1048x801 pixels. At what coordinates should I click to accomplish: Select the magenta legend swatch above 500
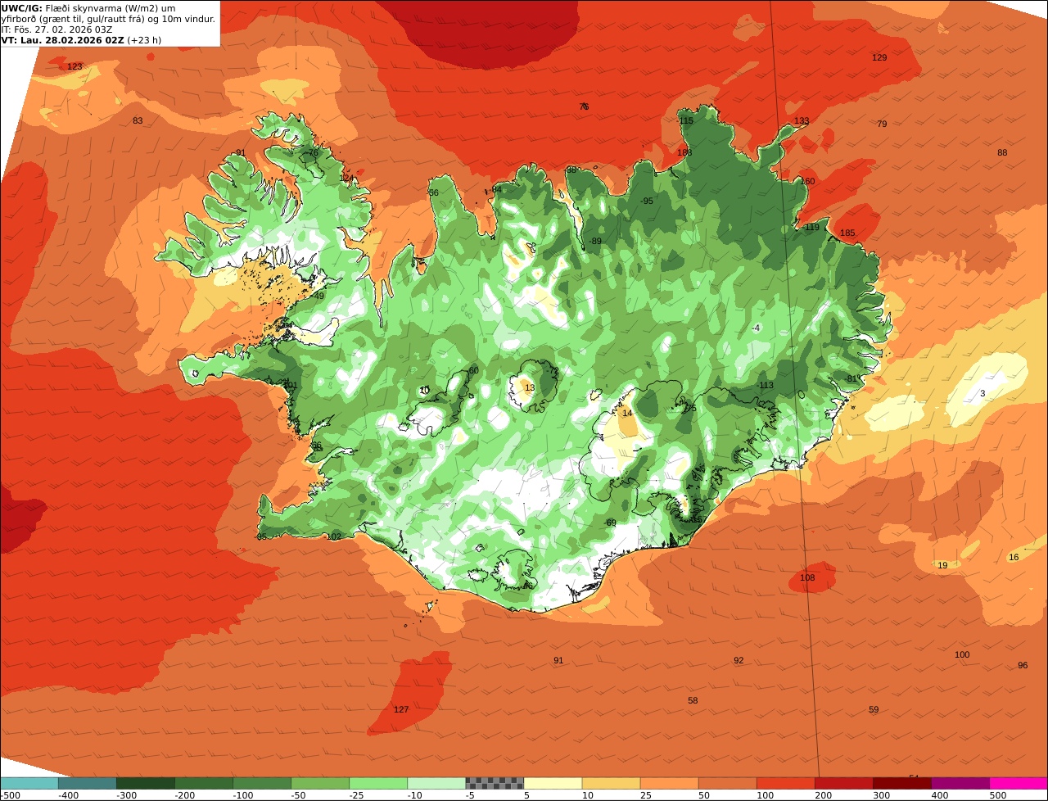pyautogui.click(x=1019, y=783)
